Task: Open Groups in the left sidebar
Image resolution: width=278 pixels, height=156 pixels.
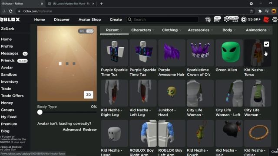Action: click(7, 110)
